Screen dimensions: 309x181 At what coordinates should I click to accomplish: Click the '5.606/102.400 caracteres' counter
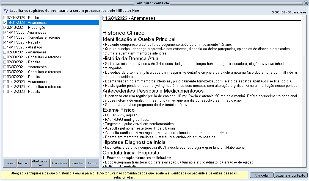[x=289, y=12]
